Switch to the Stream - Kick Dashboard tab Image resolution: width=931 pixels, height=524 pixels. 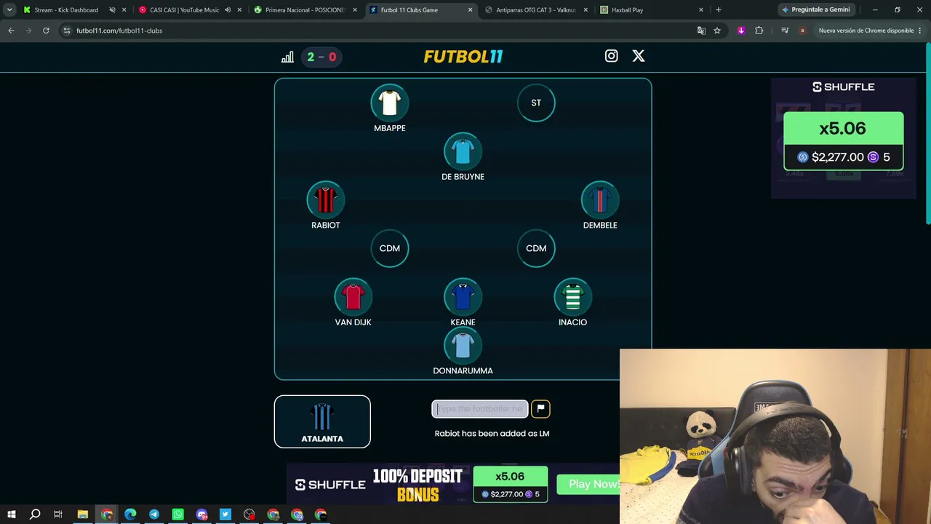click(66, 10)
